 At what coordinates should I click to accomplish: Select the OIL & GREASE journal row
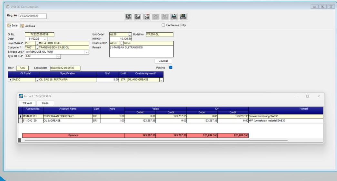pyautogui.click(x=171, y=121)
